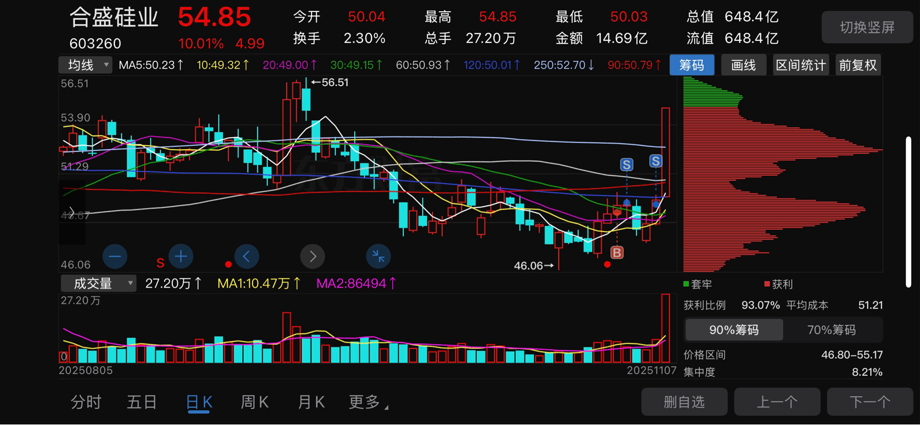Switch price adjustment with 前复权
920x425 pixels.
(x=858, y=65)
